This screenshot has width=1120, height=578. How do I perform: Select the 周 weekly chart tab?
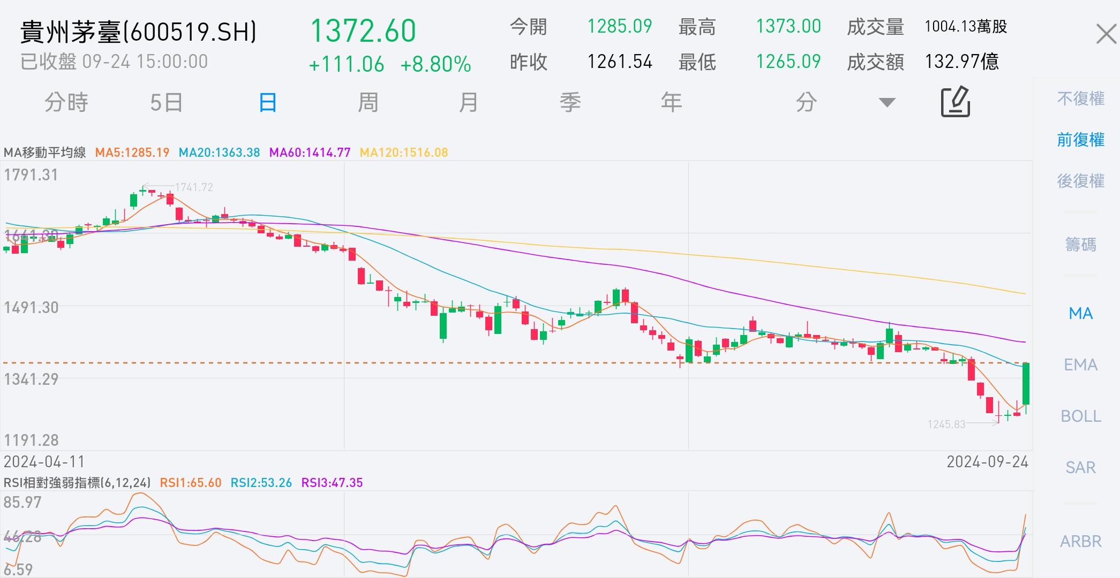tap(368, 102)
